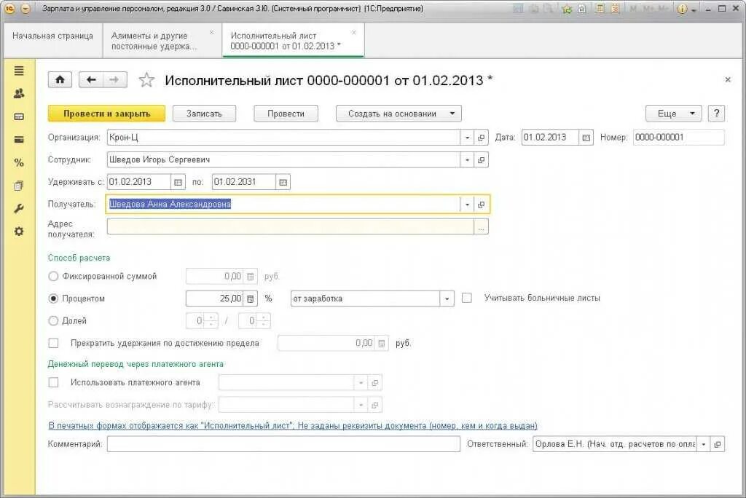
Task: Open title bar calculator icon
Action: coord(600,9)
